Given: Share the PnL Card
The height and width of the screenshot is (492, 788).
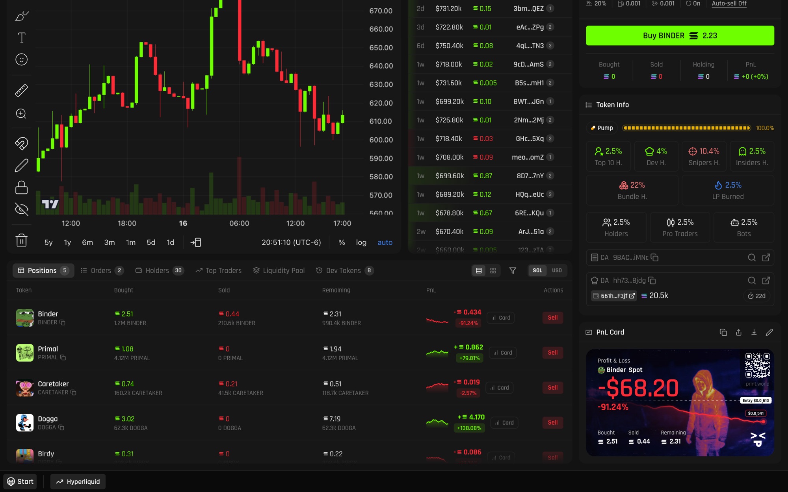Looking at the screenshot, I should pyautogui.click(x=739, y=332).
